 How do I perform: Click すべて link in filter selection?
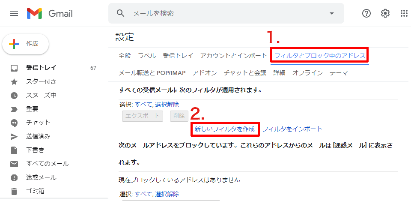coord(143,105)
